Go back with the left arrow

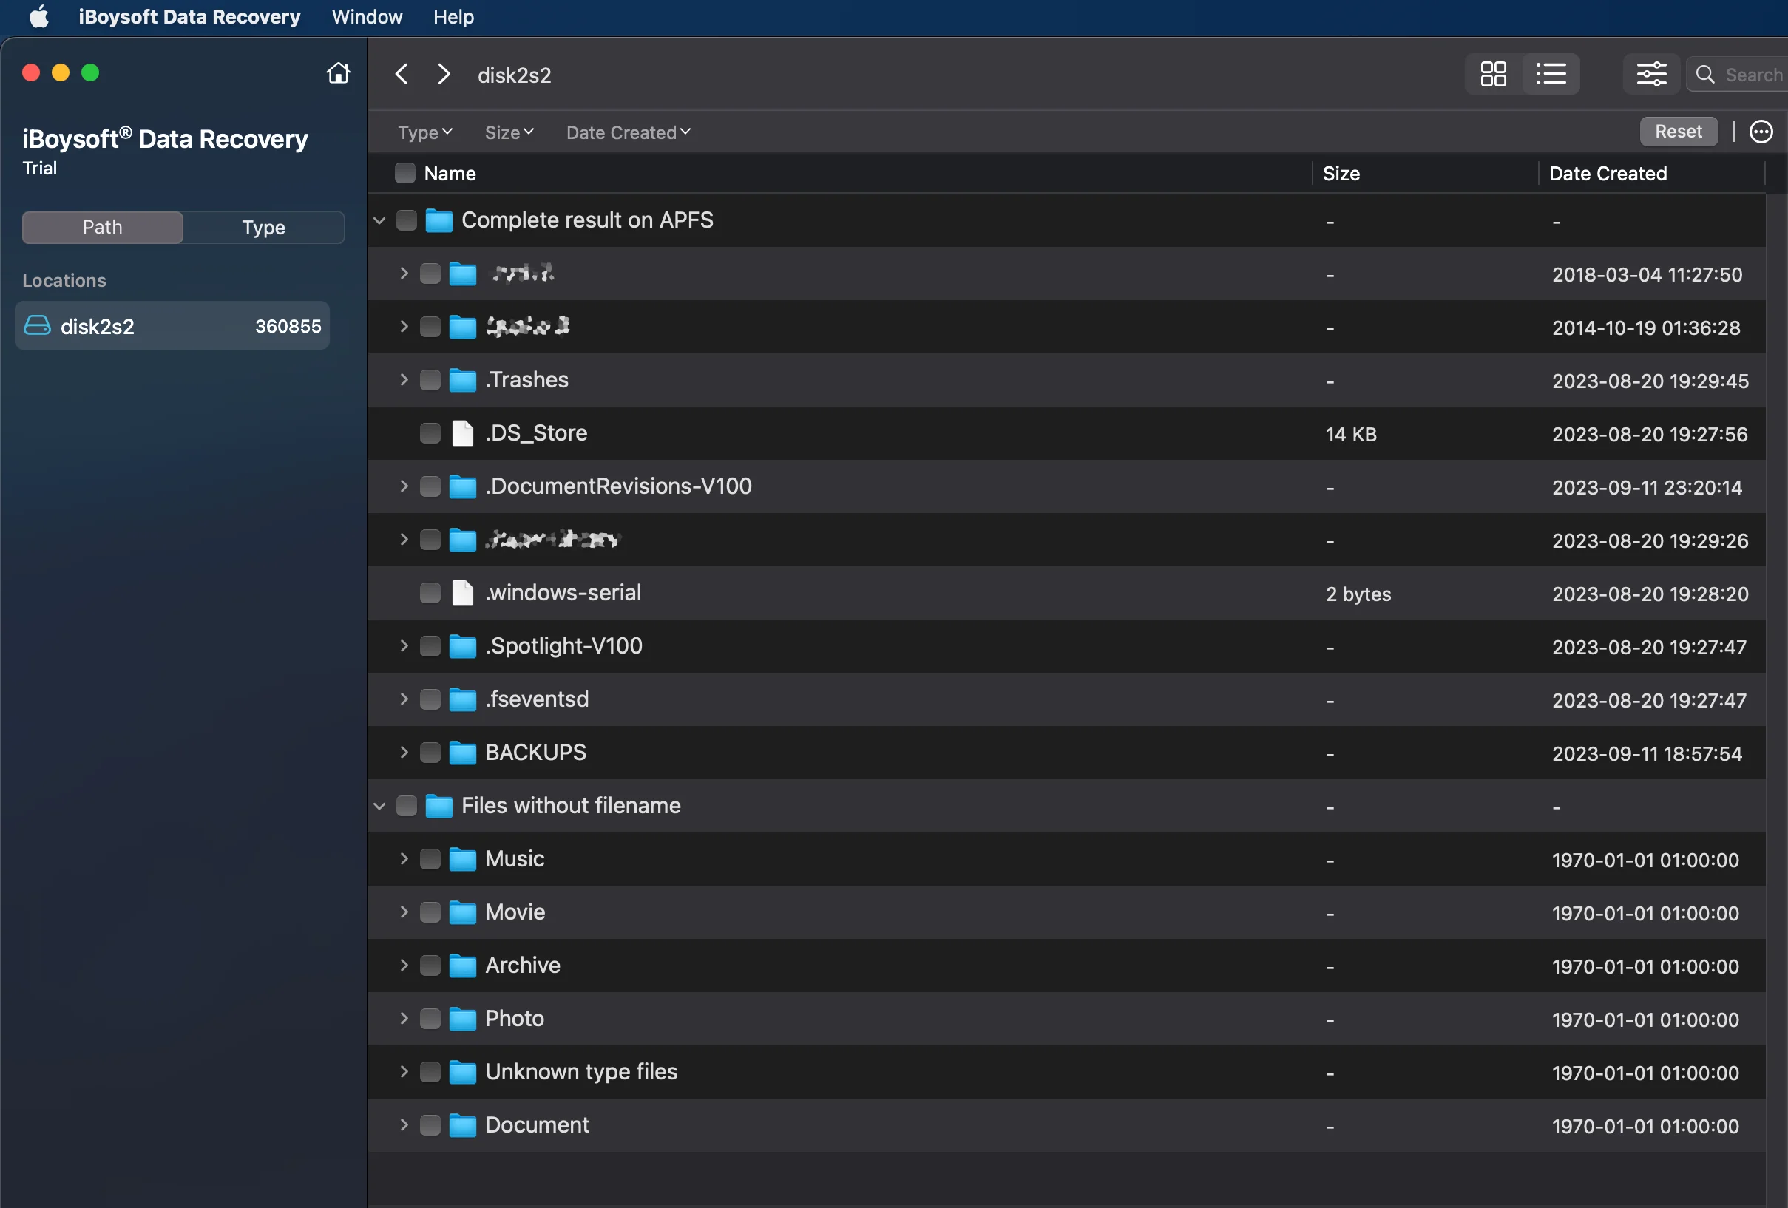pyautogui.click(x=402, y=75)
